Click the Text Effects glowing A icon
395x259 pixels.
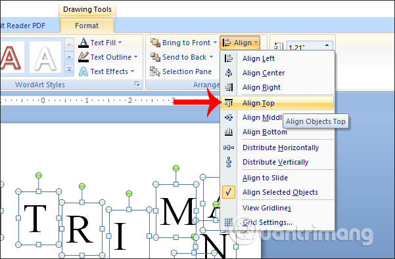click(x=83, y=71)
